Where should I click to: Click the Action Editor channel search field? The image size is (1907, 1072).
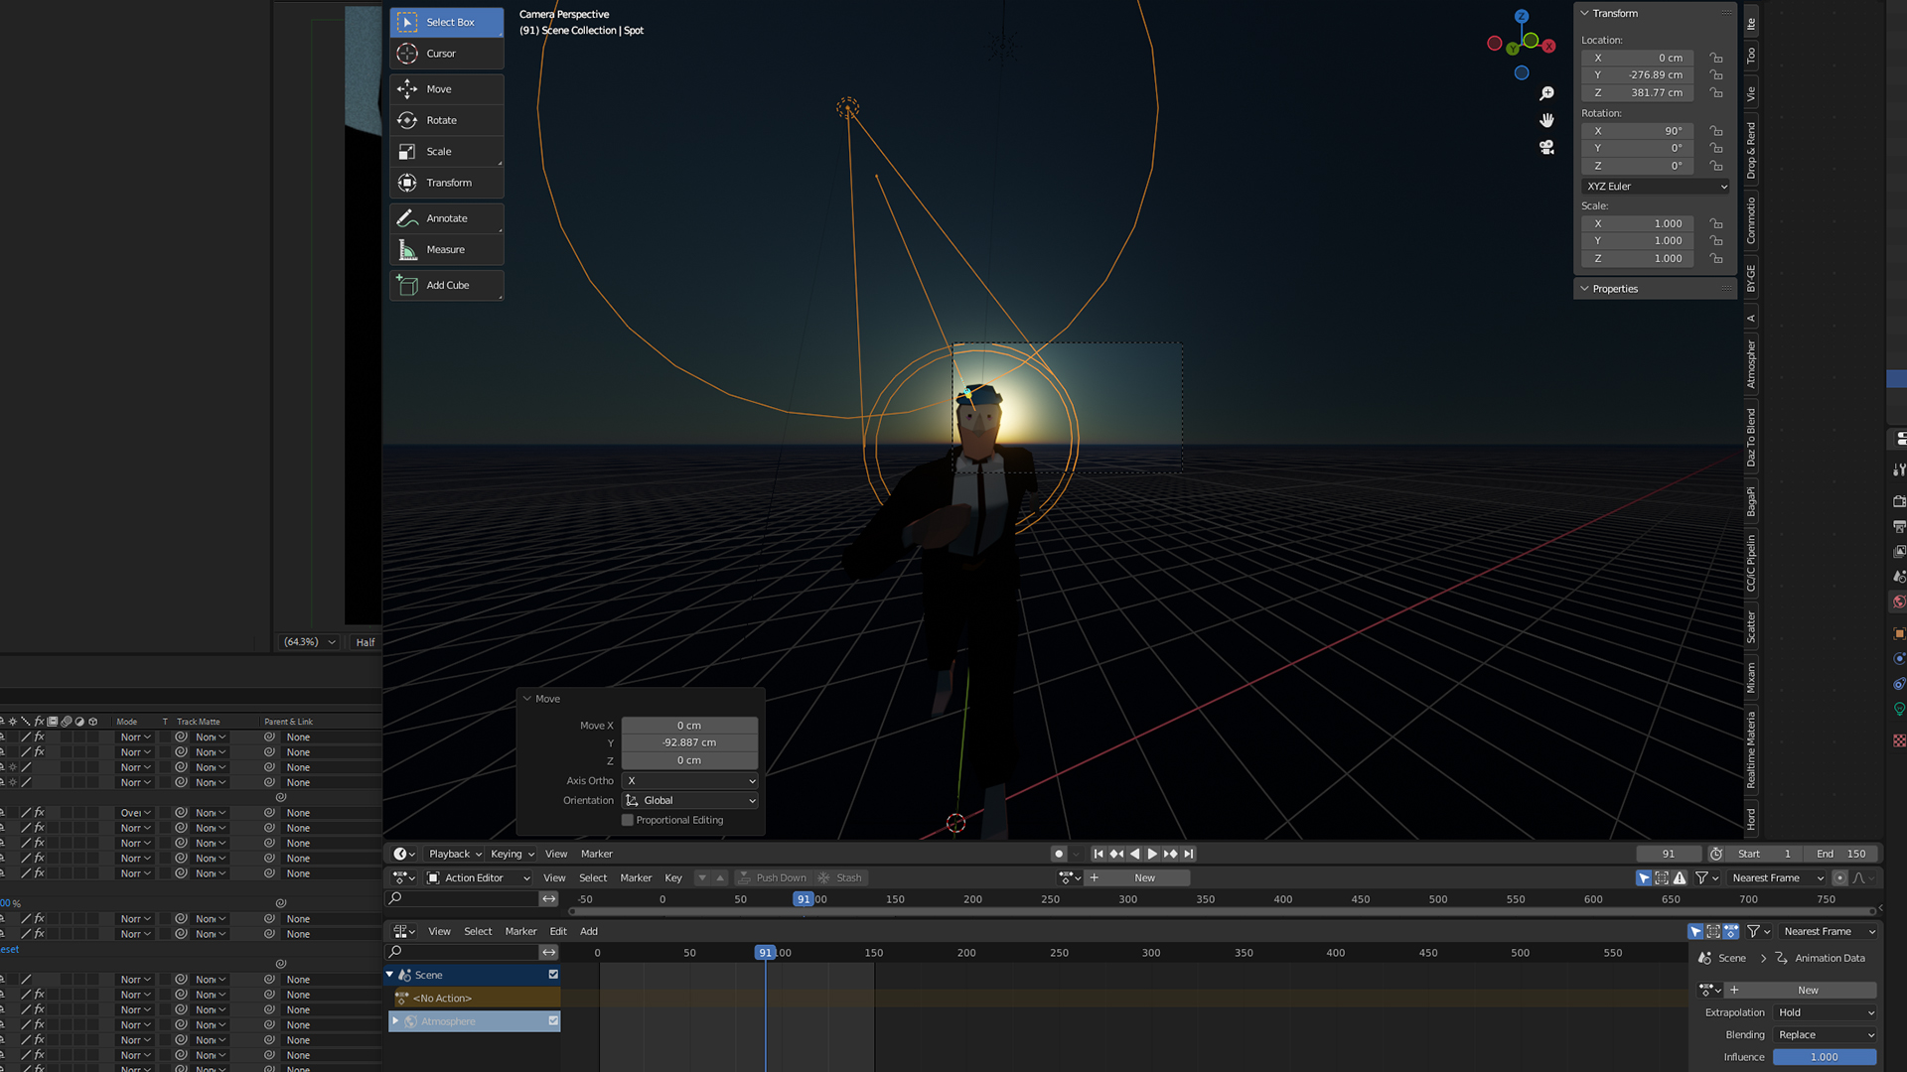tap(462, 898)
